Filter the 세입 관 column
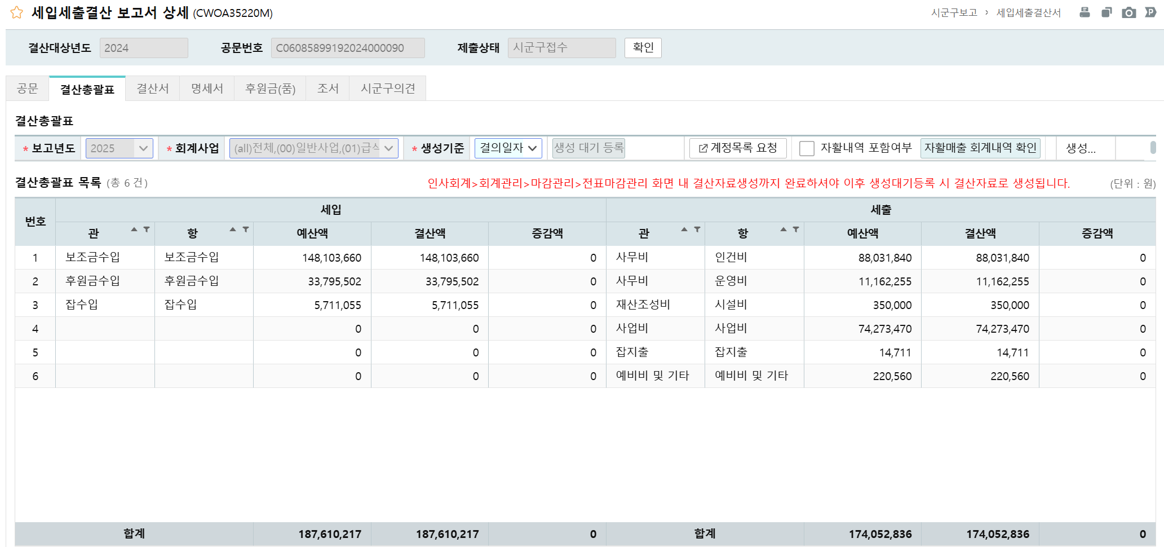The image size is (1164, 547). pos(147,230)
